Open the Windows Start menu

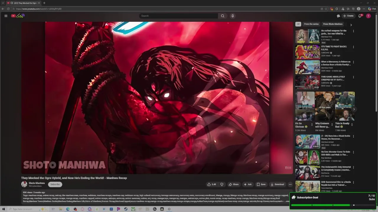[4, 209]
